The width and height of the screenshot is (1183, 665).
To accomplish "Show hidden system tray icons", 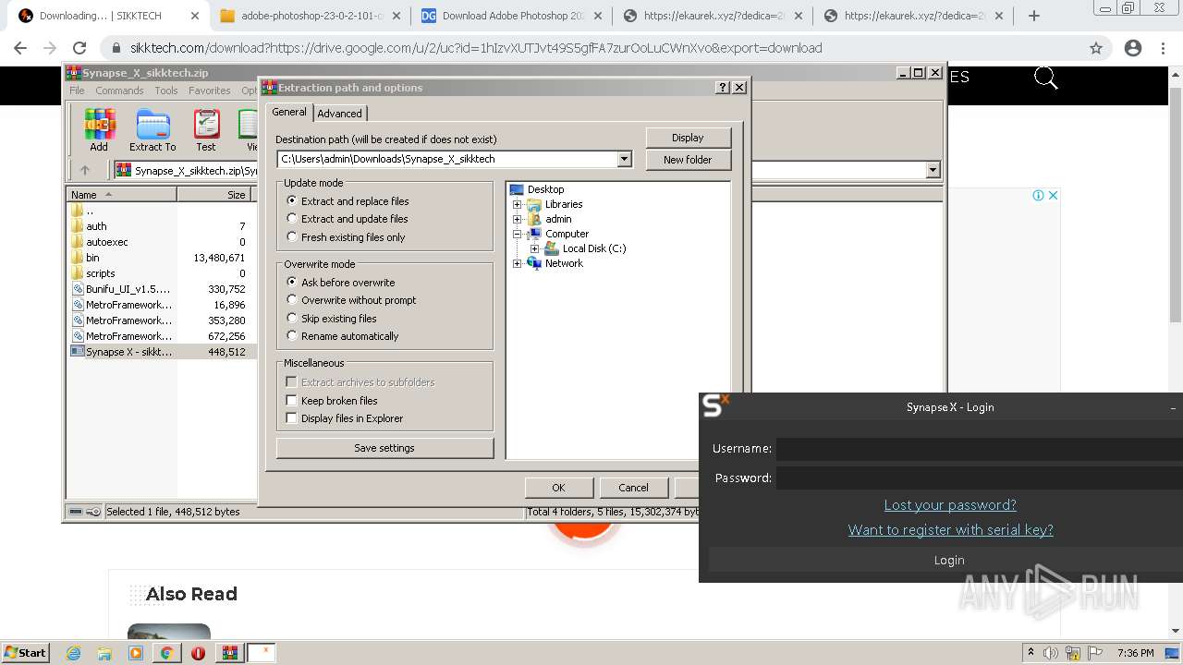I will pos(1031,653).
